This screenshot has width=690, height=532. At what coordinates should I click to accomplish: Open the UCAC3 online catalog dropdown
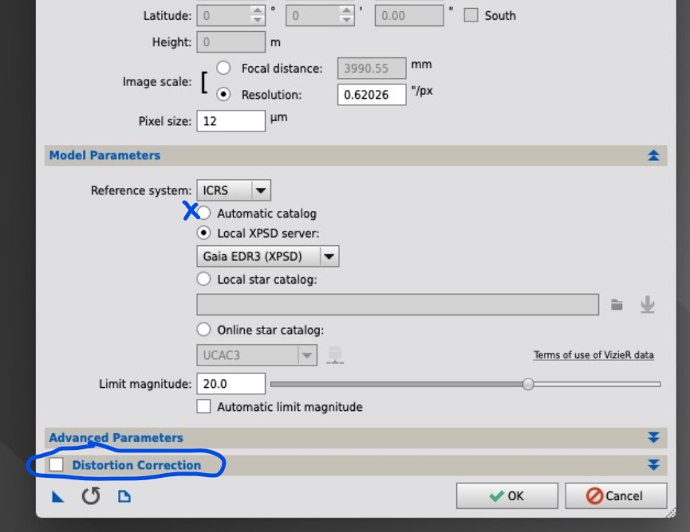[x=257, y=355]
